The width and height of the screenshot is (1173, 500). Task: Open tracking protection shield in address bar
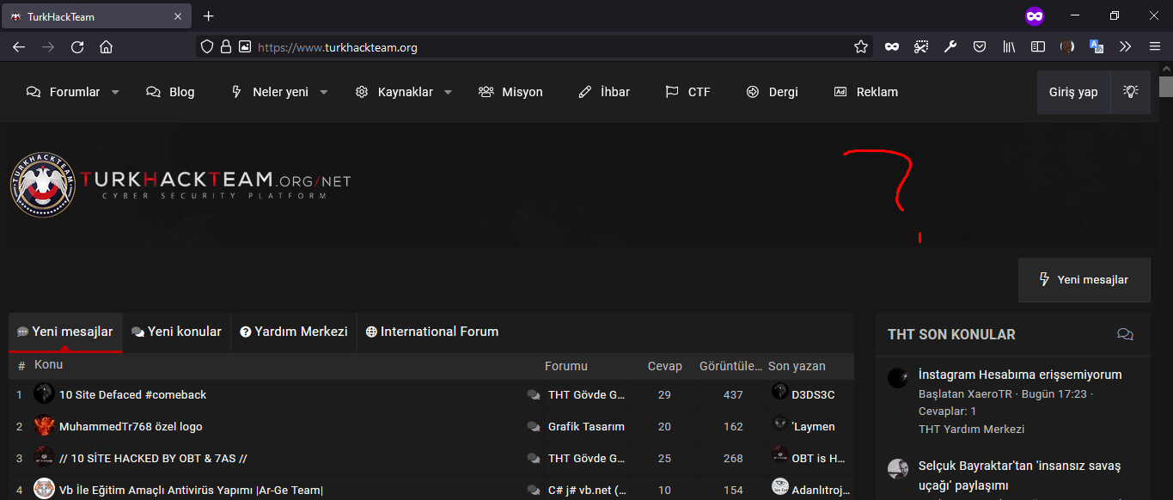click(x=206, y=47)
